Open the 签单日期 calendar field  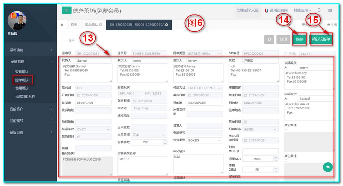click(x=260, y=122)
